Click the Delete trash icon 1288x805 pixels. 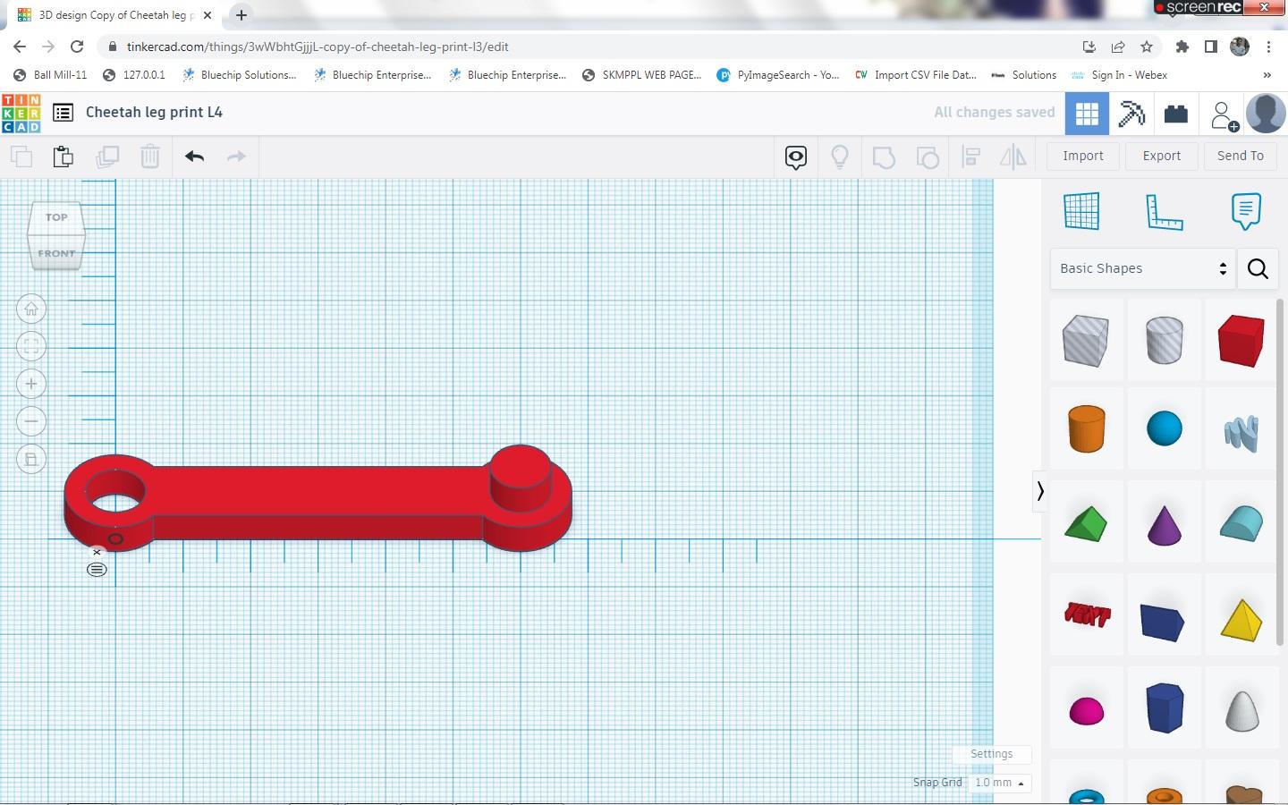tap(149, 157)
